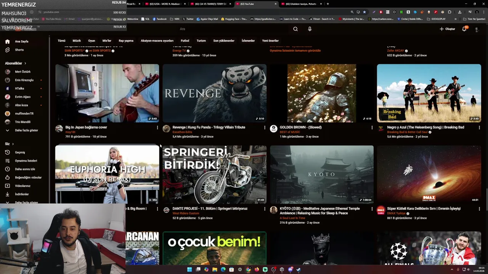The width and height of the screenshot is (488, 274).
Task: Select the Müzik filter chip
Action: (77, 41)
